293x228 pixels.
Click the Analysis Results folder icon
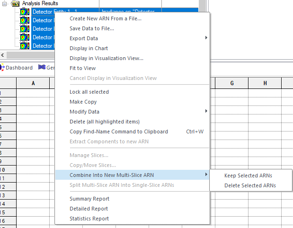[x=16, y=3]
